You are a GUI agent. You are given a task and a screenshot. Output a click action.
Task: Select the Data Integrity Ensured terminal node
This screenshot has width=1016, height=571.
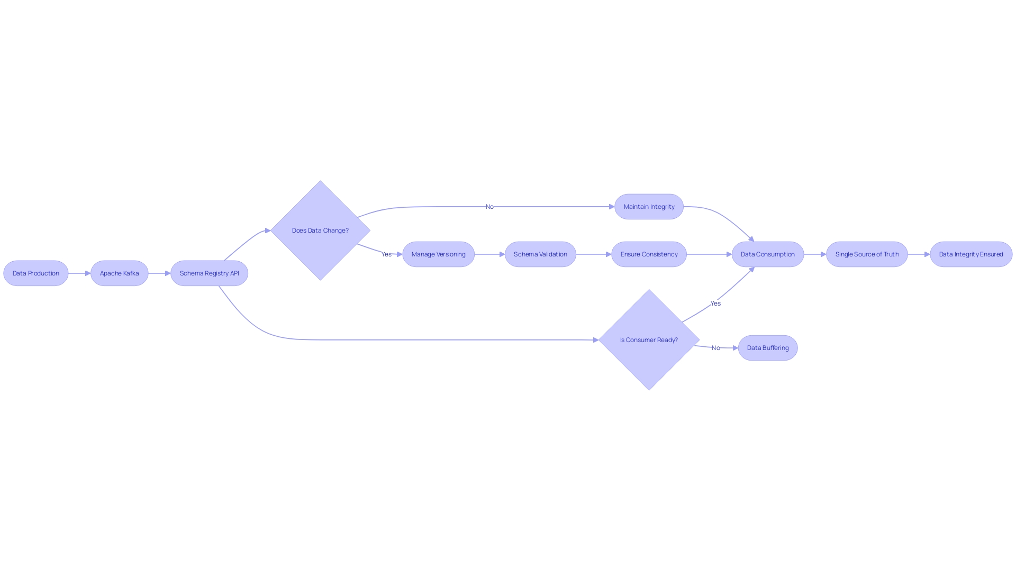coord(970,253)
